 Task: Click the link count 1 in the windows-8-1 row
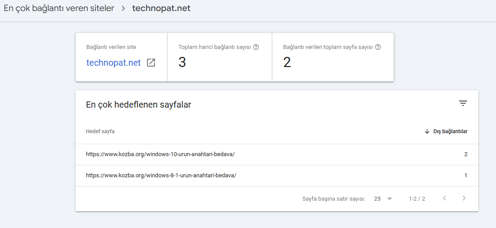point(466,176)
